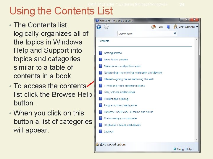Click the Ask person icon
Image resolution: width=213 pixels, height=159 pixels.
175,26
